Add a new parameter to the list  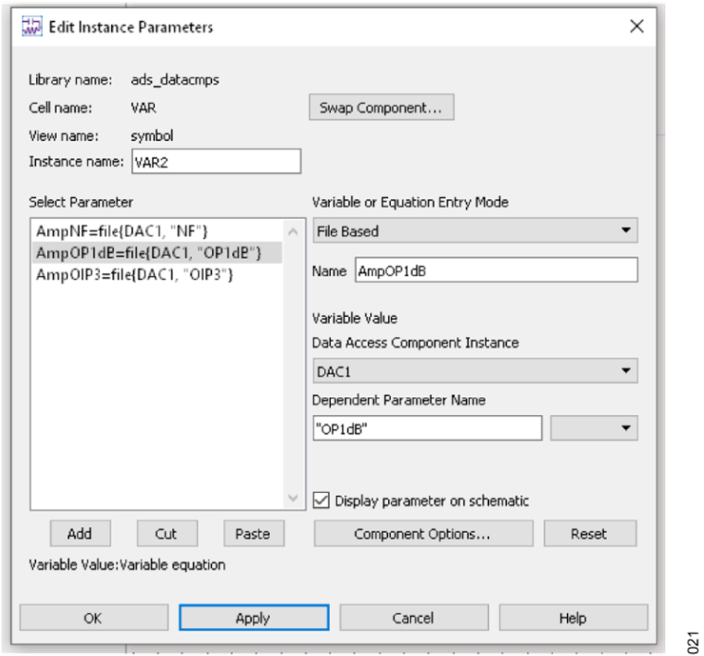tap(81, 533)
